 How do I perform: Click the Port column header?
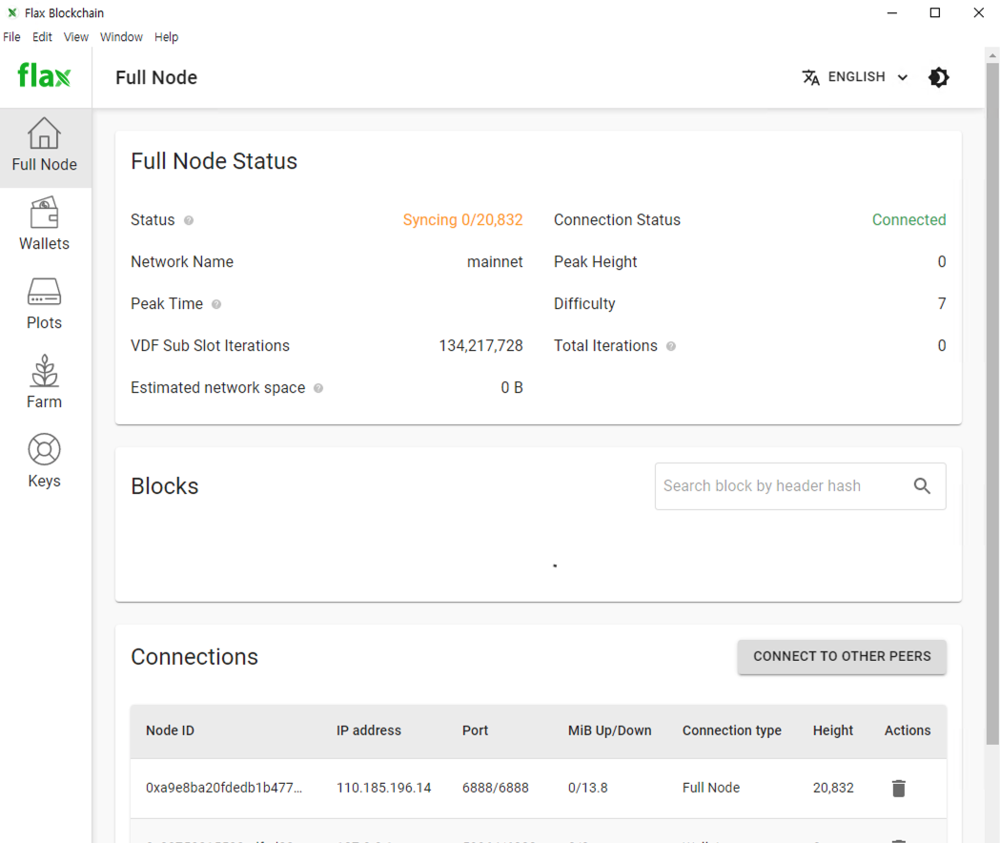point(475,730)
